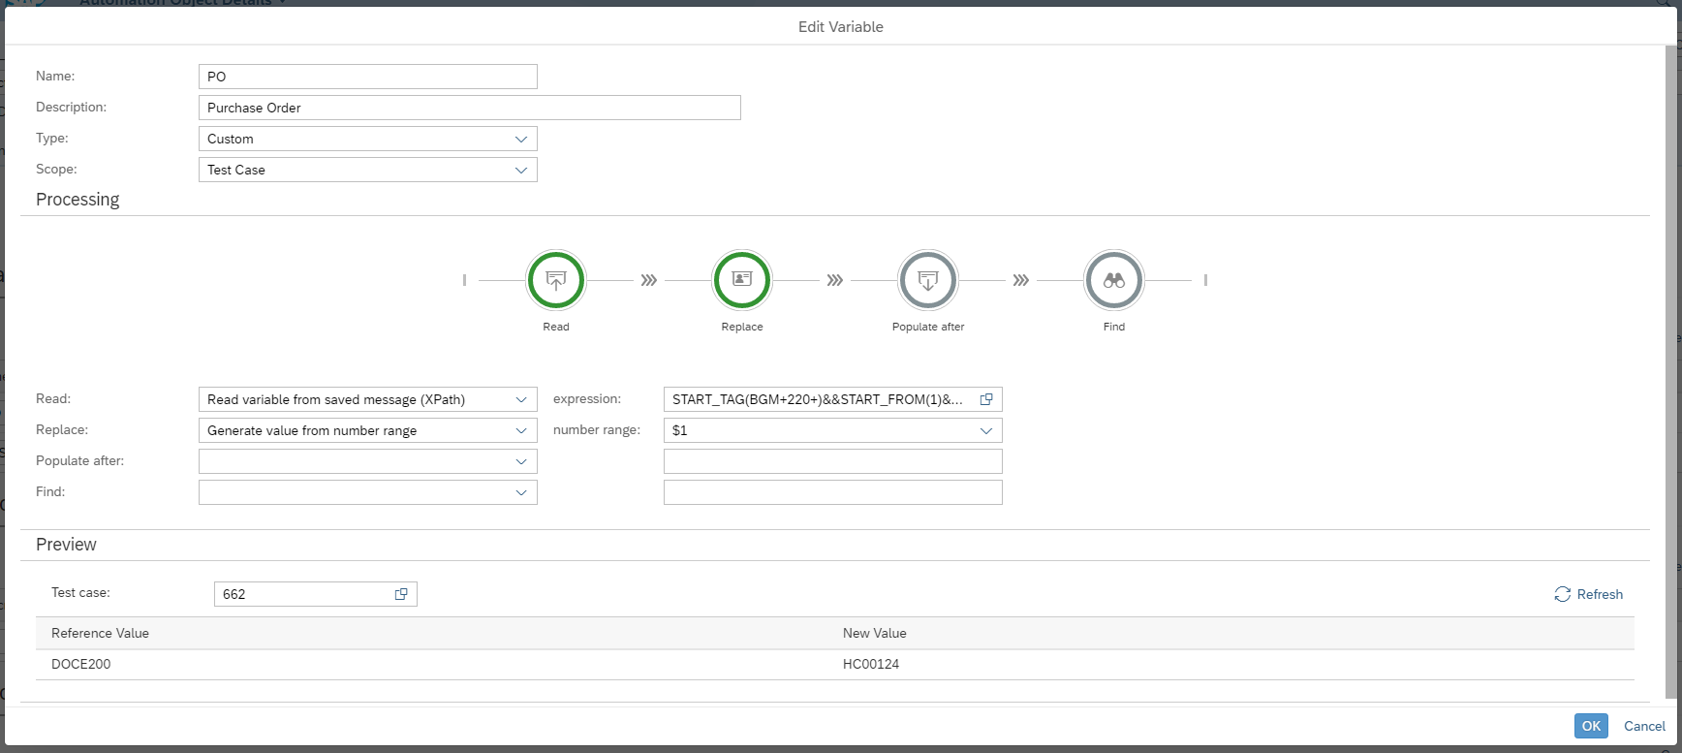Open value help icon in expression field
Screen dimensions: 1682x753
(x=986, y=399)
